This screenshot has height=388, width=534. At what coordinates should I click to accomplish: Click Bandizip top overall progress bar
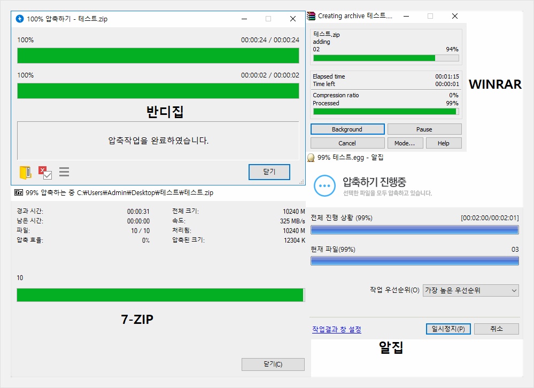[158, 56]
